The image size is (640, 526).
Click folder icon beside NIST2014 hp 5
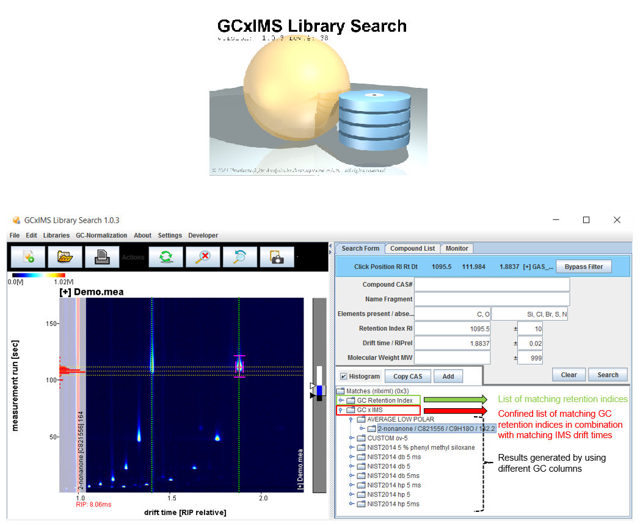[361, 495]
